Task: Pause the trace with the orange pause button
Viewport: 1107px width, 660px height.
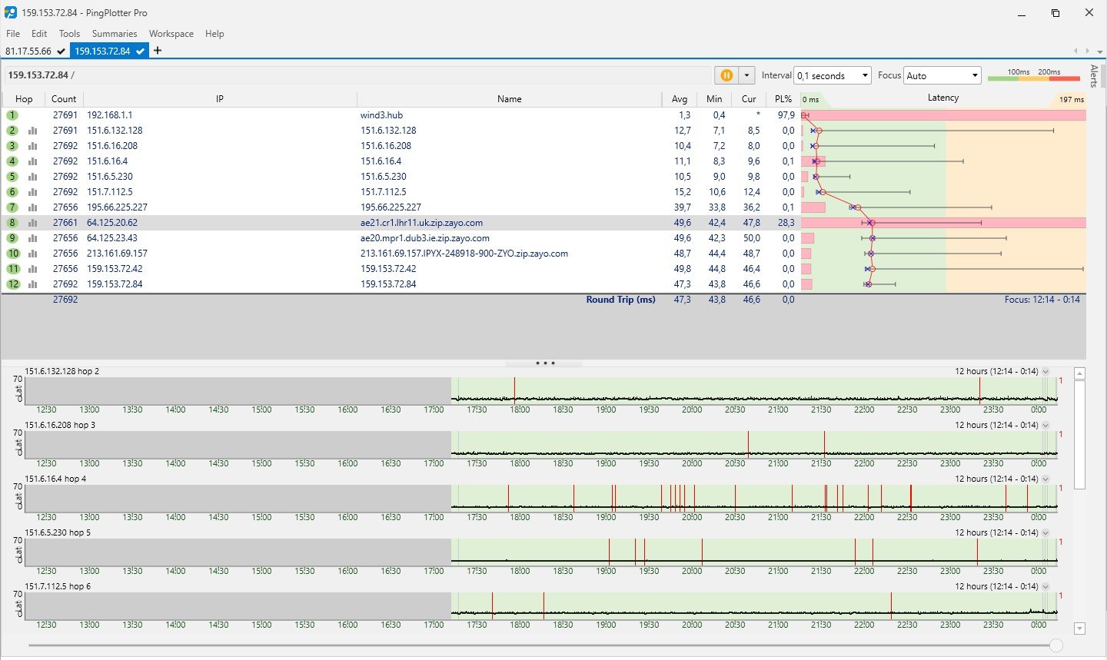Action: click(x=726, y=75)
